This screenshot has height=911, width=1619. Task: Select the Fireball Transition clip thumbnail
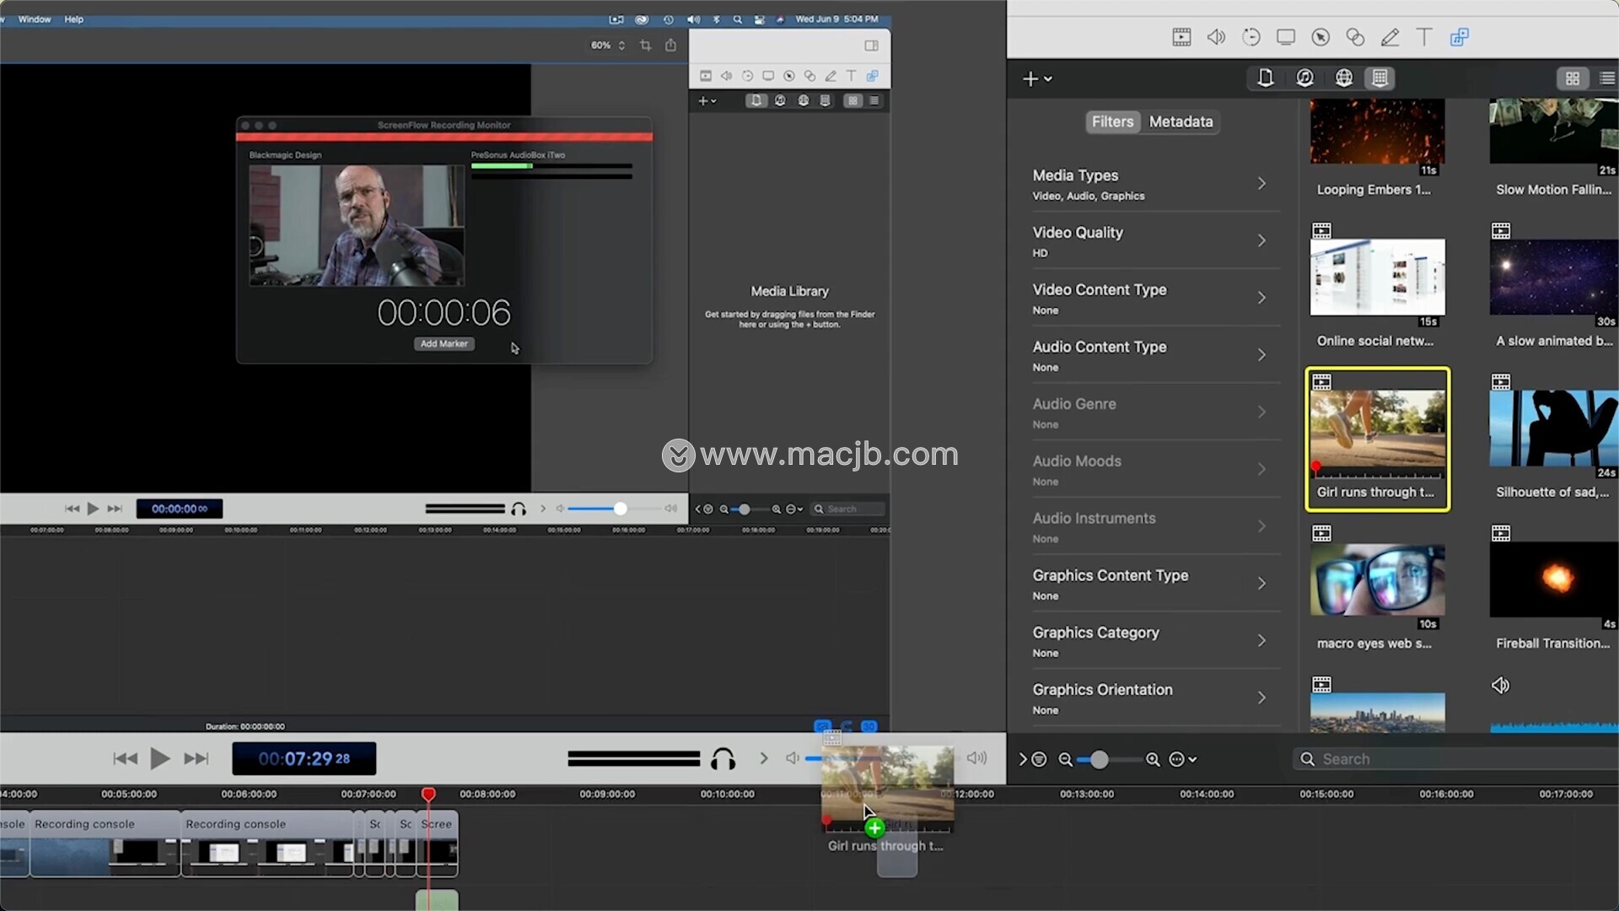pos(1553,579)
